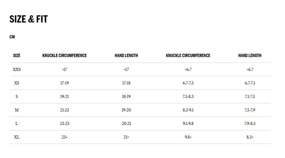Click the 18-19 hand length cell
The image size is (285, 158).
coord(126,96)
